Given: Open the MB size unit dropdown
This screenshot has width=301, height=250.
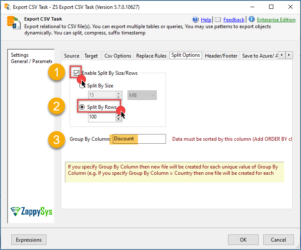Looking at the screenshot, I should (x=142, y=95).
